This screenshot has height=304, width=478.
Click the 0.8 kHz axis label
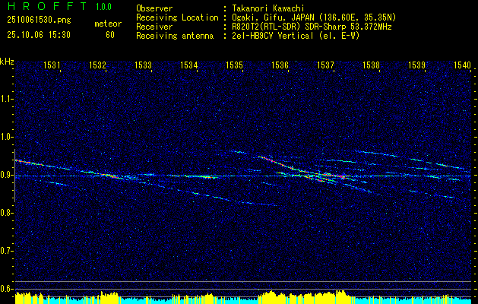5,213
